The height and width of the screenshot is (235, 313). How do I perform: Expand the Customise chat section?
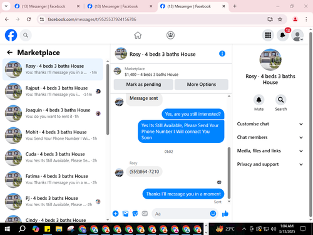pyautogui.click(x=270, y=124)
